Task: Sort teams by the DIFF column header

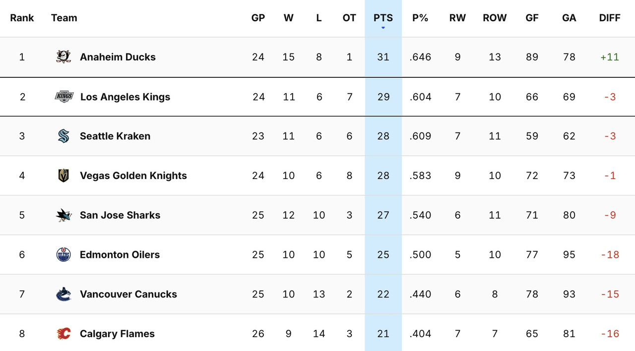Action: tap(610, 18)
